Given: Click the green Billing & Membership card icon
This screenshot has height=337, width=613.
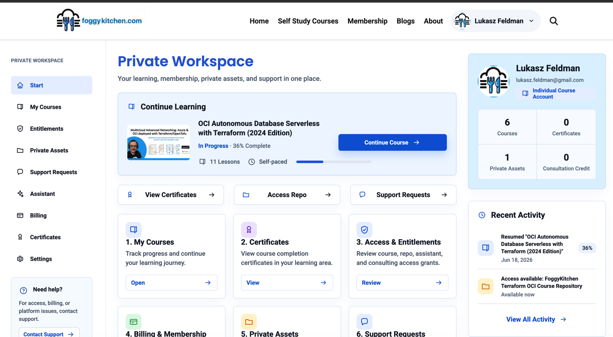Looking at the screenshot, I should click(134, 322).
